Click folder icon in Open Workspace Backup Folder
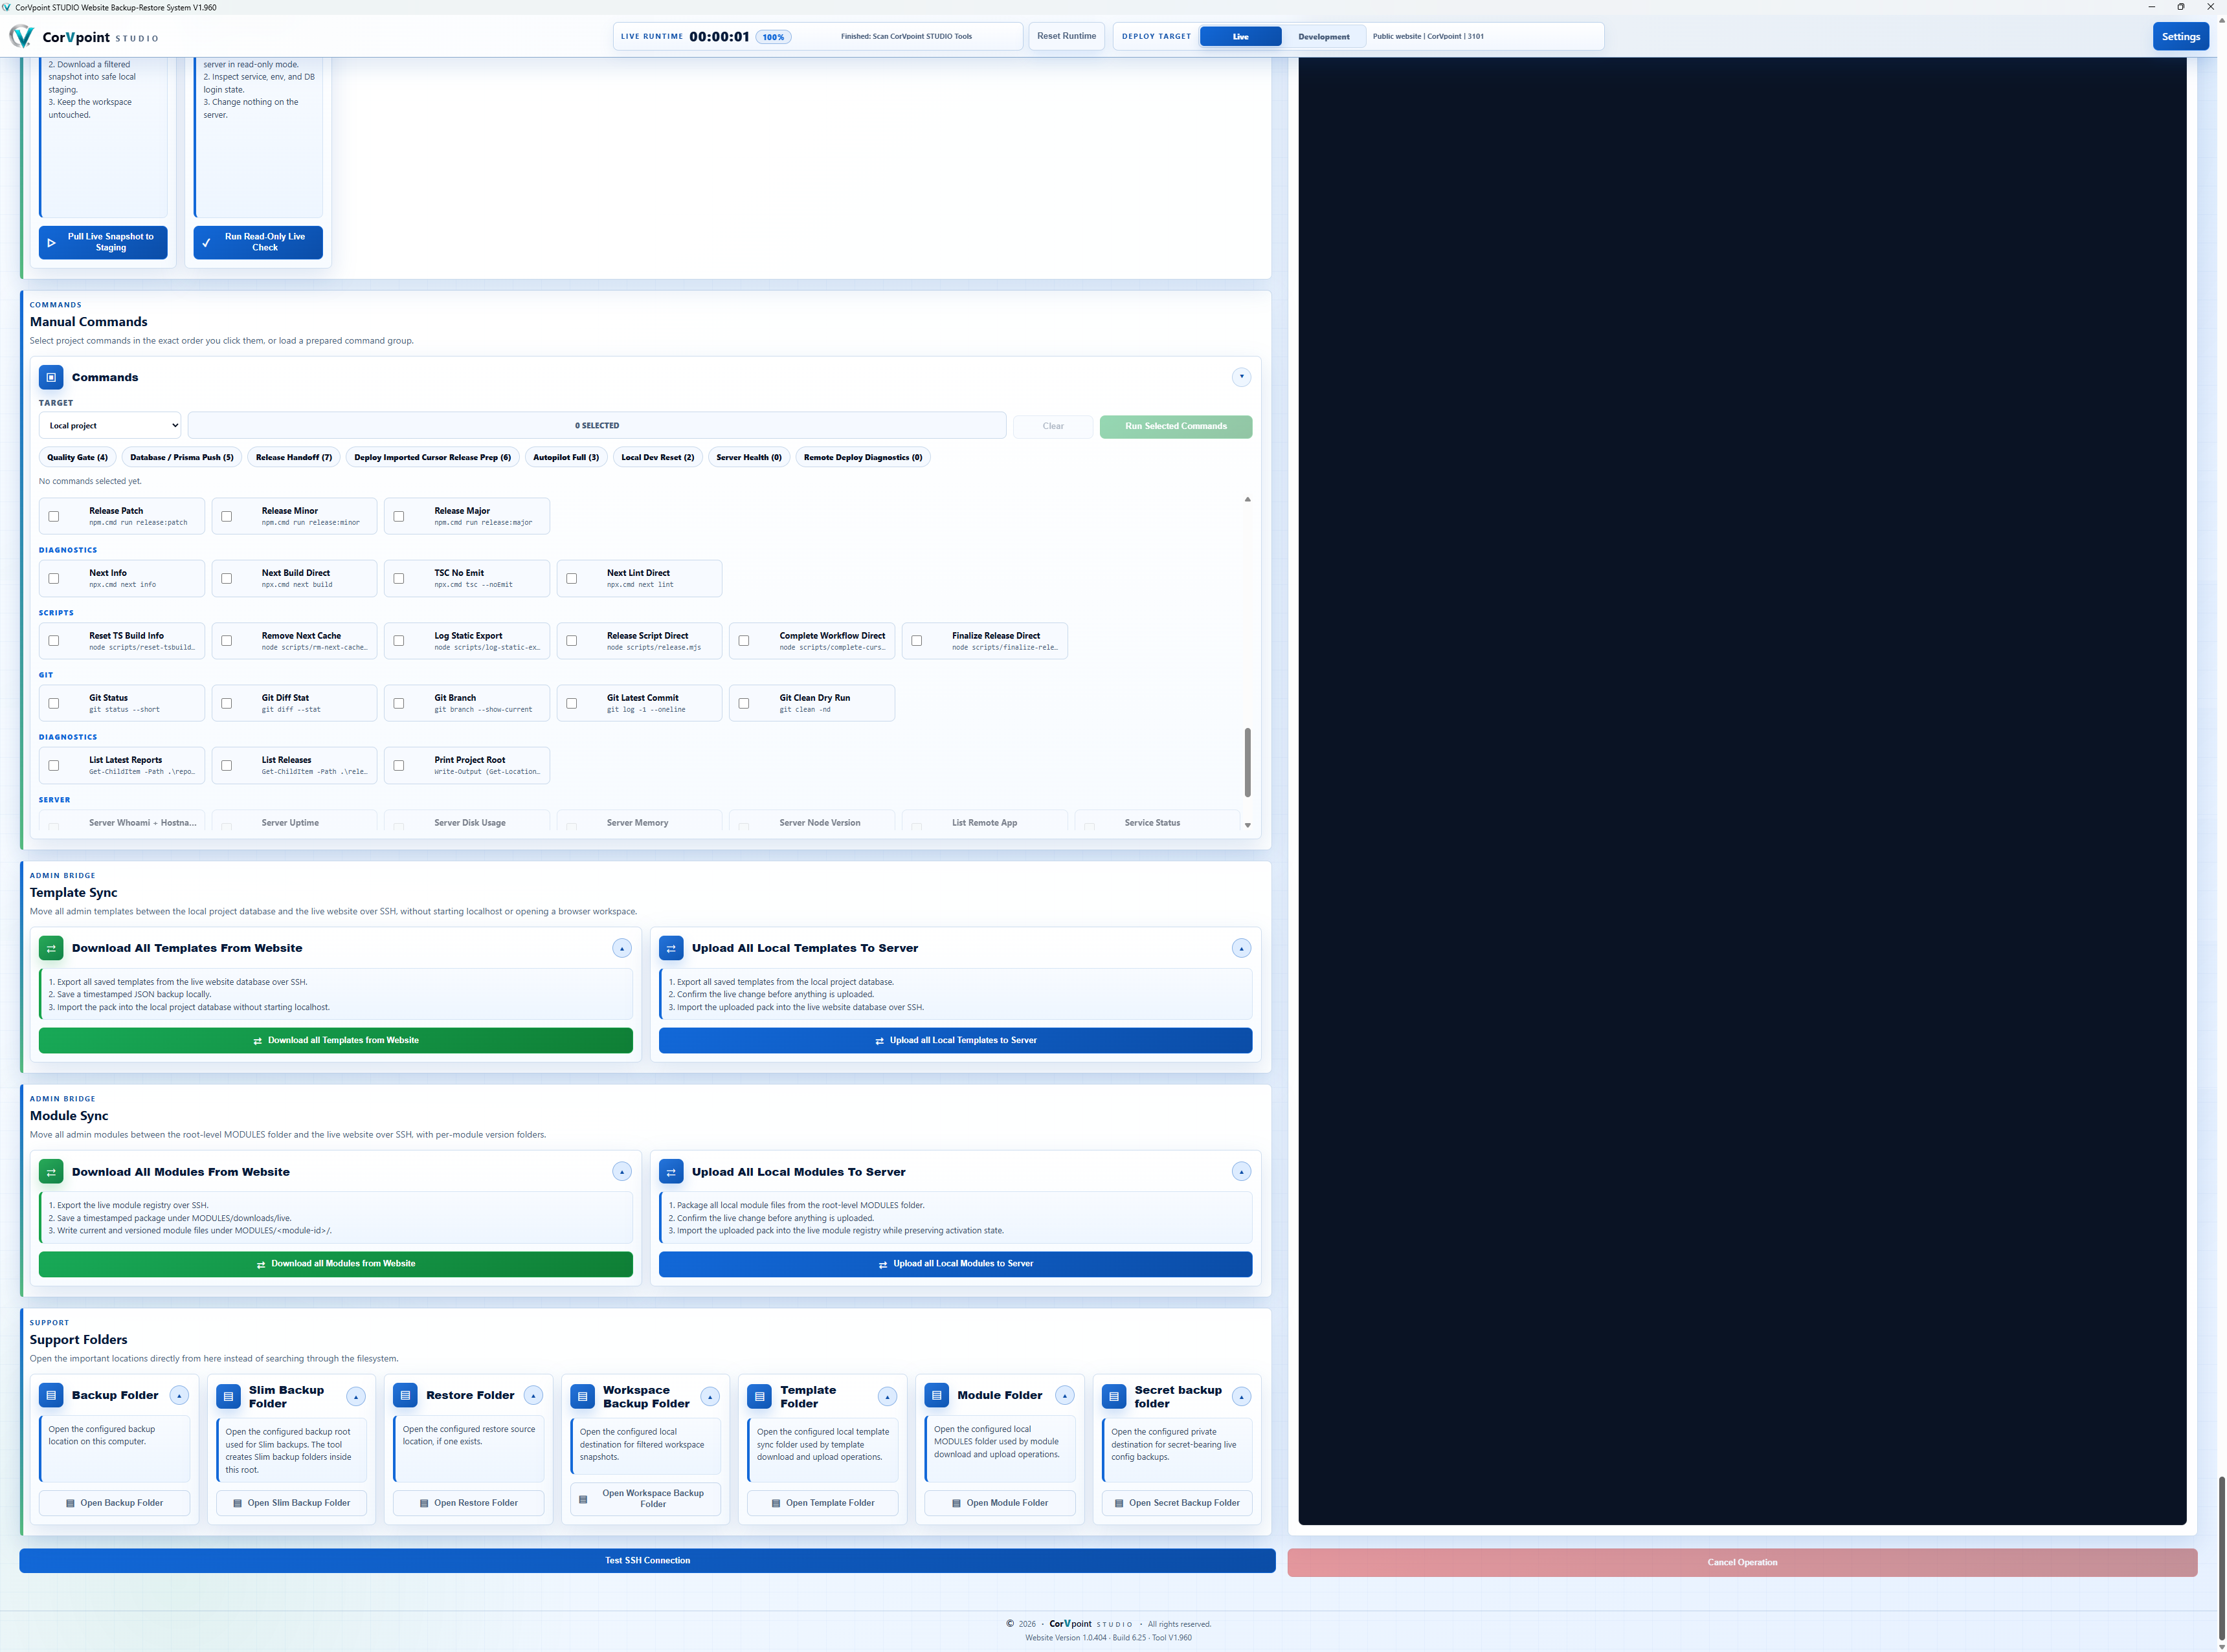 pos(583,1499)
